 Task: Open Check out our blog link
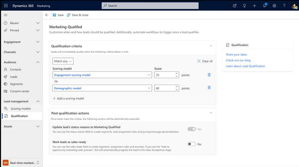(x=238, y=60)
